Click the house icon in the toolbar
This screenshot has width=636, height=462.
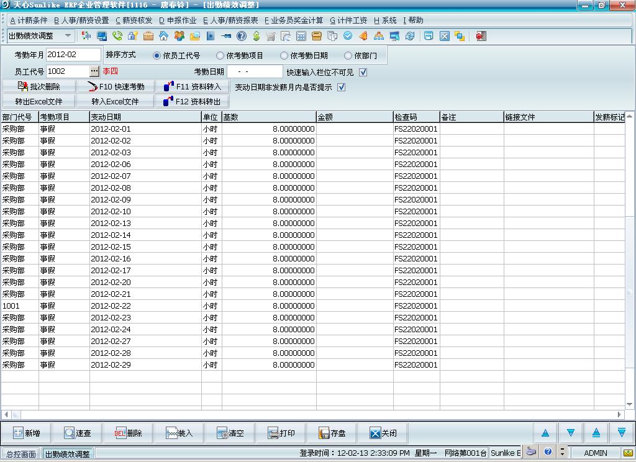click(163, 36)
